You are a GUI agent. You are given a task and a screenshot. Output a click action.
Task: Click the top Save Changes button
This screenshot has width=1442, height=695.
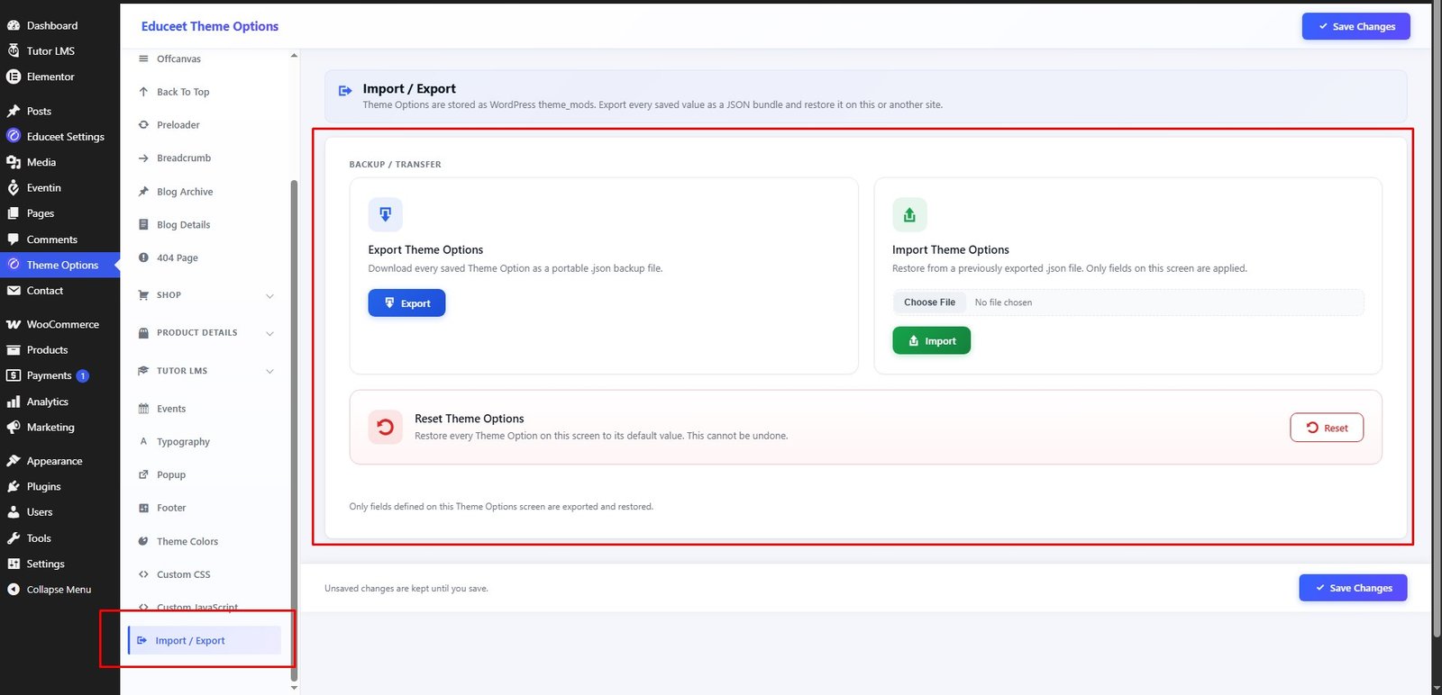tap(1355, 26)
